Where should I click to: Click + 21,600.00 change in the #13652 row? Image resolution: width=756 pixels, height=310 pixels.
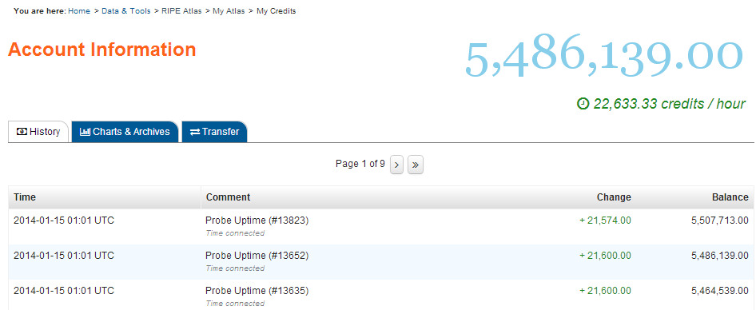605,256
